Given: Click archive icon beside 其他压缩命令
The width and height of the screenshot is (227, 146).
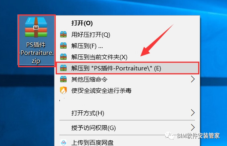Looking at the screenshot, I should [63, 79].
